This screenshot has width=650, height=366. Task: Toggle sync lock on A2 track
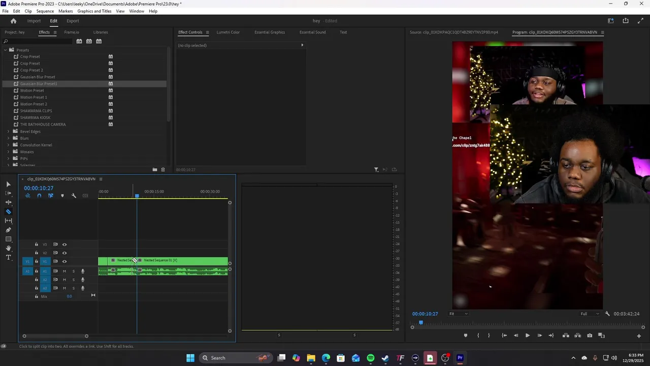pyautogui.click(x=55, y=280)
